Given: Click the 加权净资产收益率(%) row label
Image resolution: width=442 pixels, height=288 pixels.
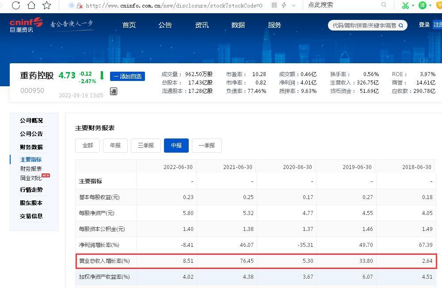Looking at the screenshot, I should click(x=105, y=277).
